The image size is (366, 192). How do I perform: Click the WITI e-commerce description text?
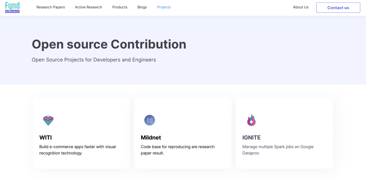tap(77, 150)
